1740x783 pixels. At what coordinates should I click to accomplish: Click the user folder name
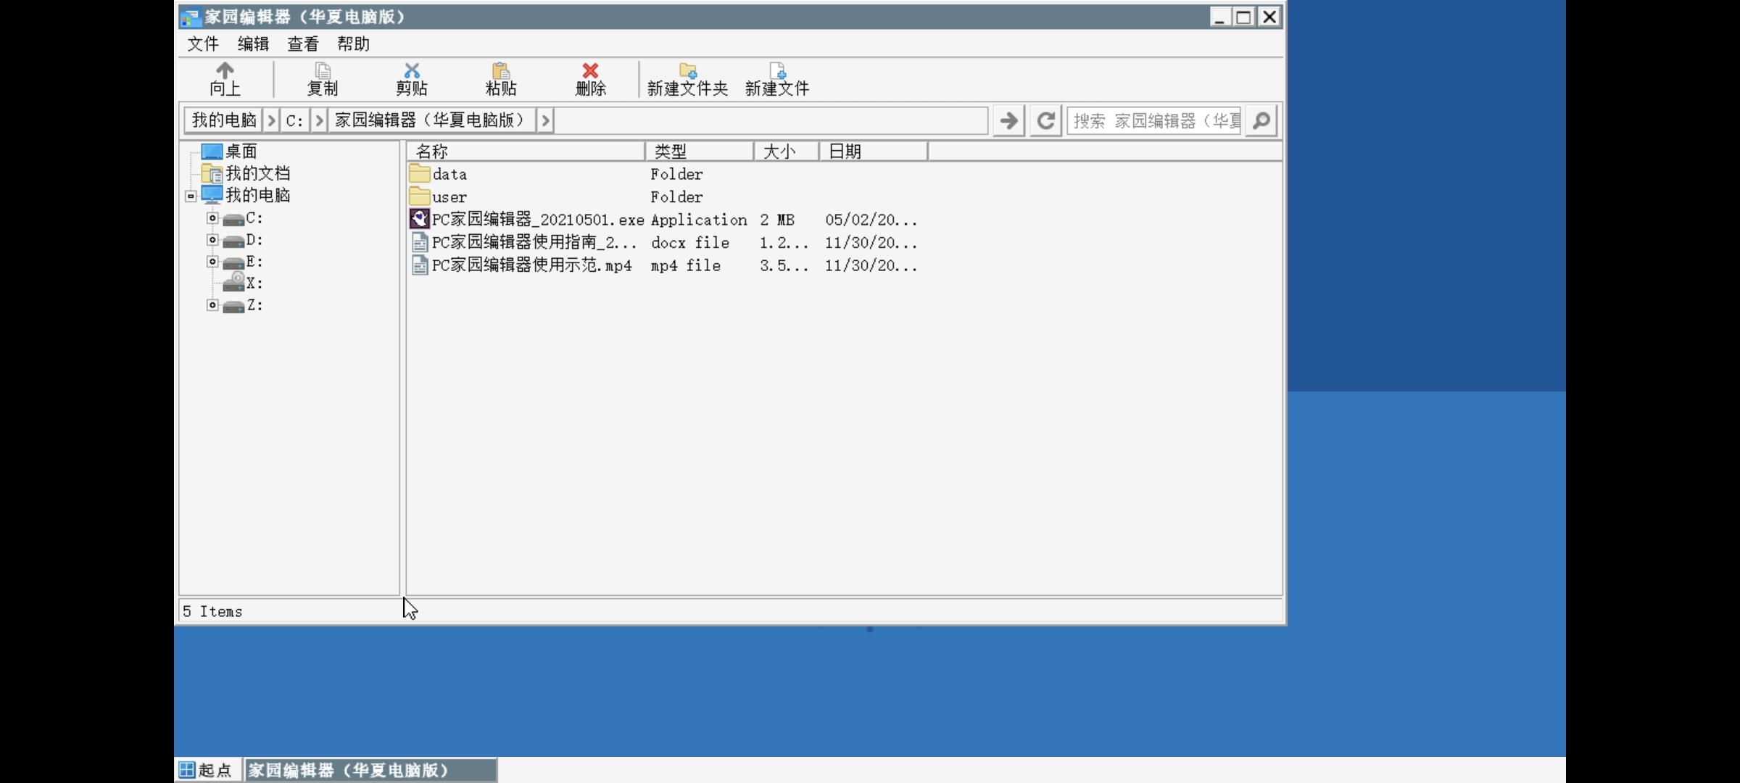(449, 196)
